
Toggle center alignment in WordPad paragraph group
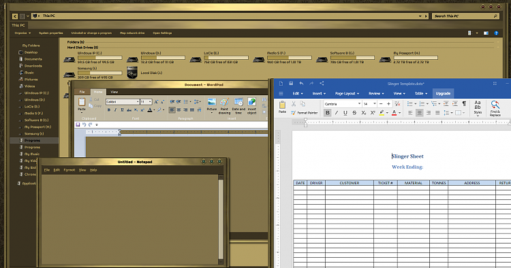coord(179,110)
